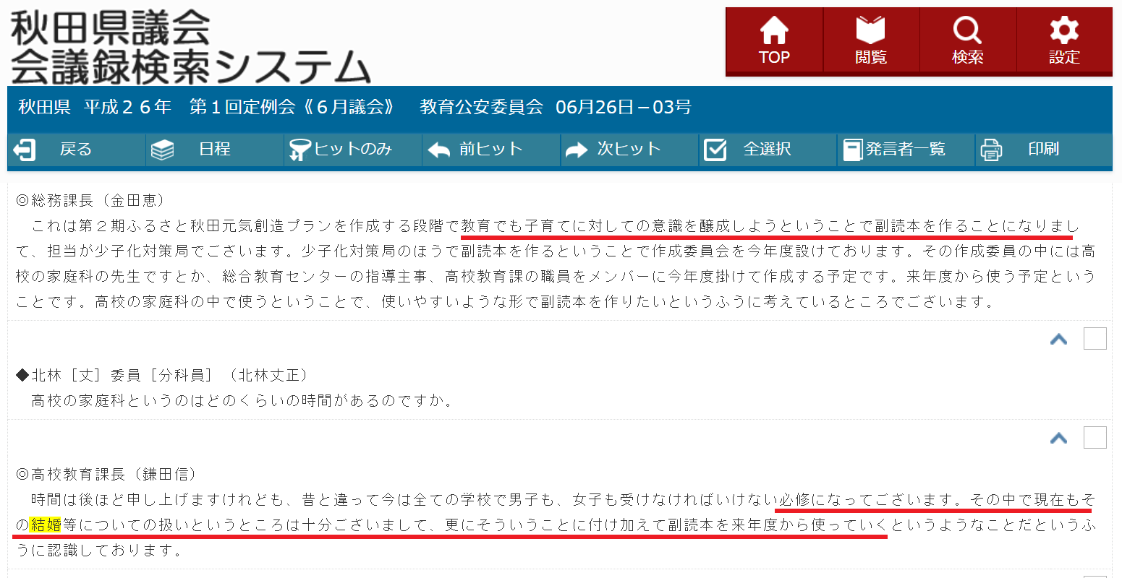This screenshot has height=578, width=1122.
Task: Click the 教育公安委員会 06月26日 meeting heading
Action: 555,108
